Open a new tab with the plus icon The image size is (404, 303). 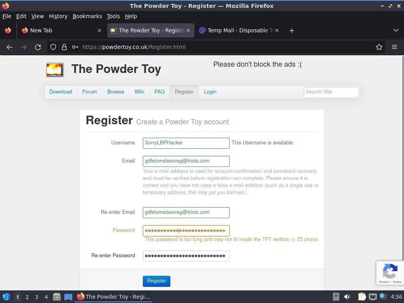[x=292, y=31]
